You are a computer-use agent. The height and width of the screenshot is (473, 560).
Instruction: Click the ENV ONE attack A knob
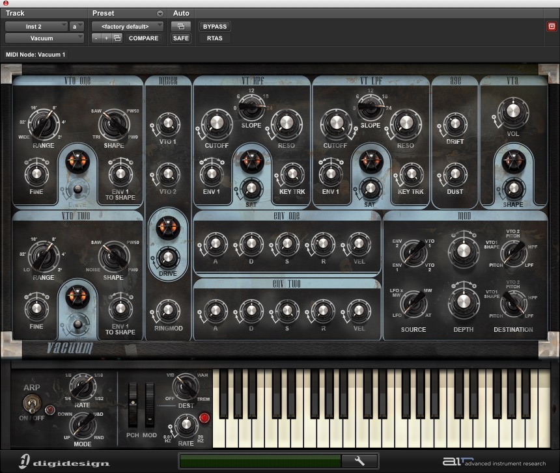click(x=216, y=244)
